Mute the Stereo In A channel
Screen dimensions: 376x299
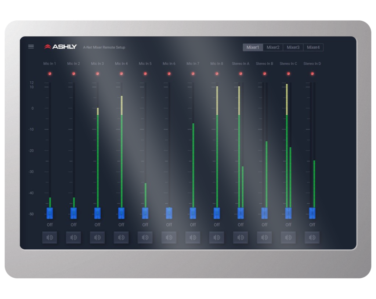241,238
